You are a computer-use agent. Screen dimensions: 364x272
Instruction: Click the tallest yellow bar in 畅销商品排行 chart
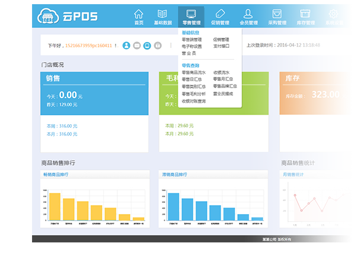pyautogui.click(x=55, y=206)
